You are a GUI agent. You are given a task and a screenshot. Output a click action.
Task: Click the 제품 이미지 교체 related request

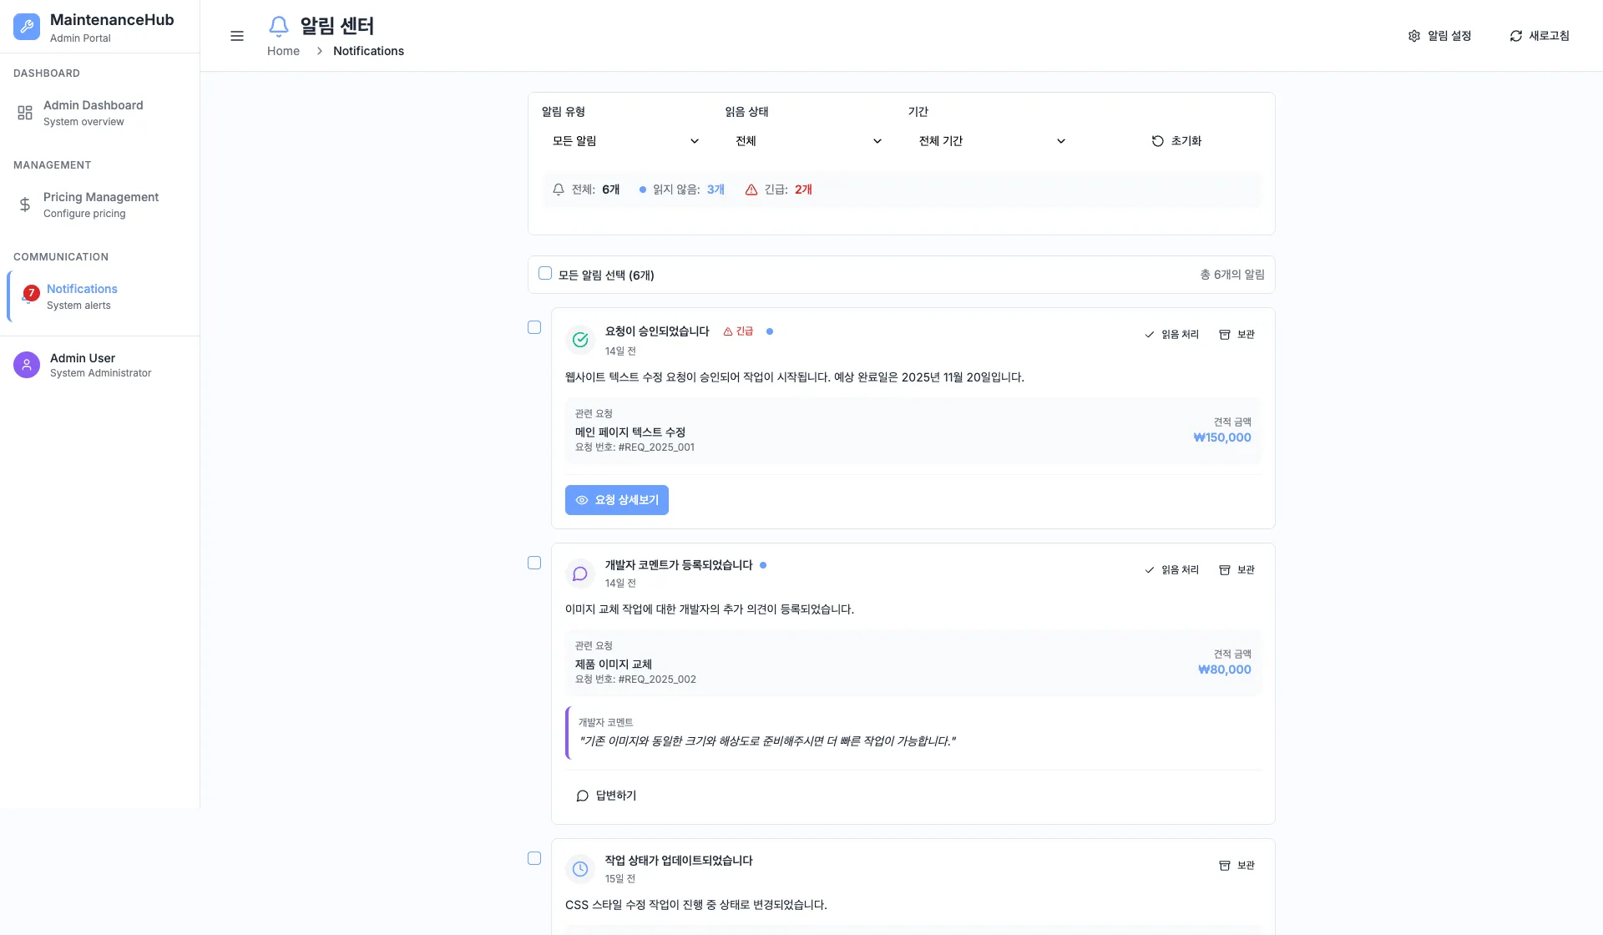point(614,665)
